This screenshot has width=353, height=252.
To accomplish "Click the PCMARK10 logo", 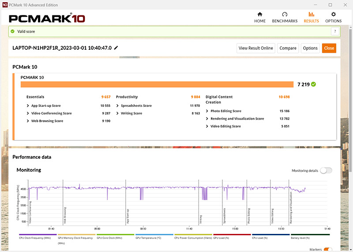I will coord(47,18).
